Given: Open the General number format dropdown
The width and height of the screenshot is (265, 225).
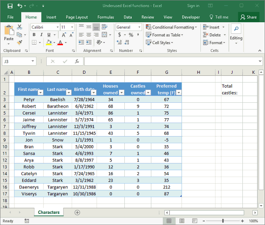Looking at the screenshot, I should coord(139,27).
